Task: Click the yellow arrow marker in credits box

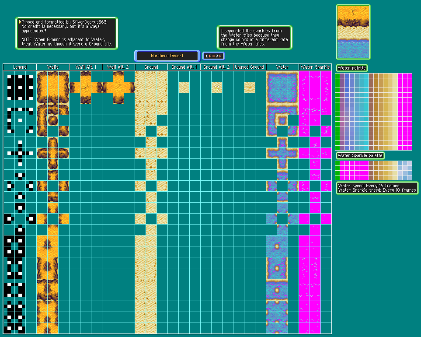Action: [20, 22]
